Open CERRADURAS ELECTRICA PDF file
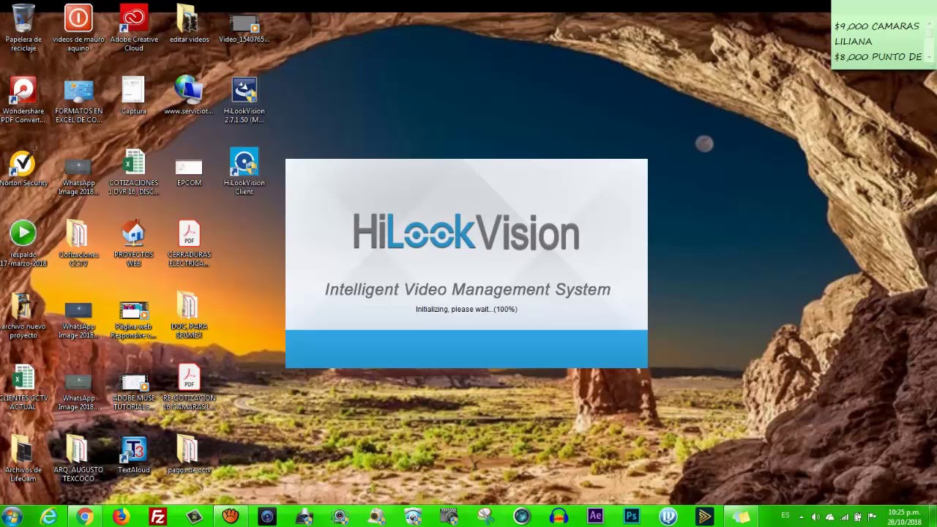937x527 pixels. tap(189, 243)
